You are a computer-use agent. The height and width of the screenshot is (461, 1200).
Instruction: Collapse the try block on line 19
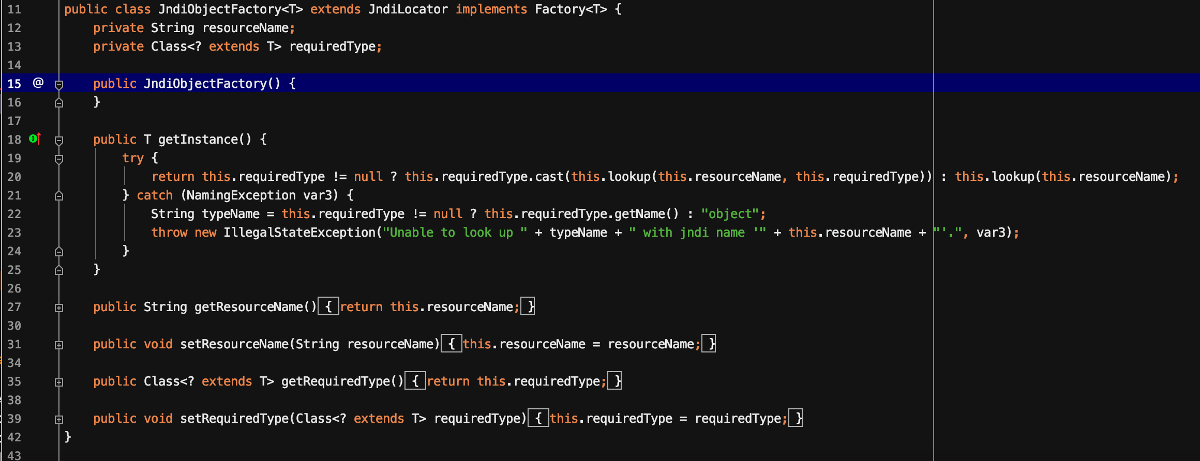tap(59, 159)
